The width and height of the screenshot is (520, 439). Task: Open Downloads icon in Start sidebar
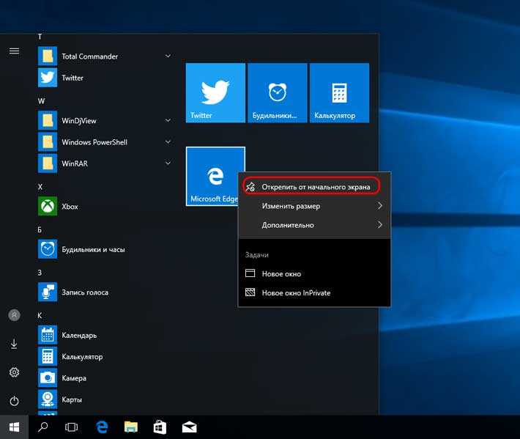pos(14,344)
